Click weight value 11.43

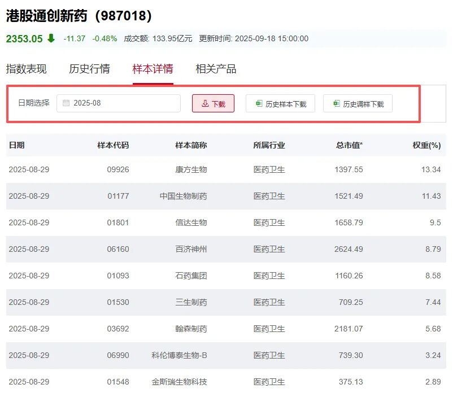tap(432, 196)
